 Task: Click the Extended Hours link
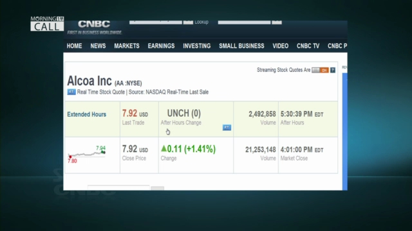87,114
